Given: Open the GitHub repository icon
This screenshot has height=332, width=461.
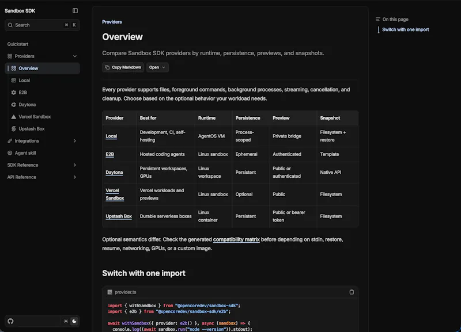Looking at the screenshot, I should [10, 321].
